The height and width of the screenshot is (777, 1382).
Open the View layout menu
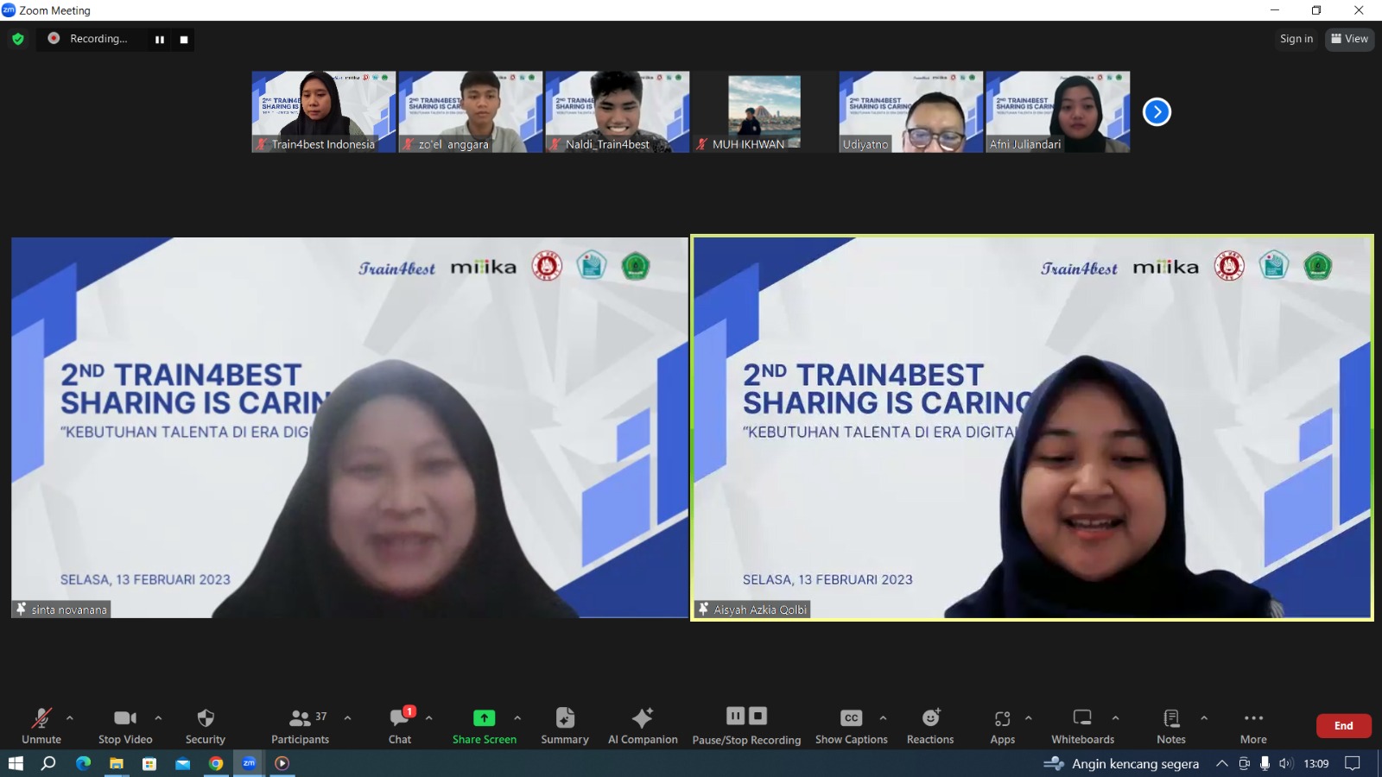pos(1349,39)
